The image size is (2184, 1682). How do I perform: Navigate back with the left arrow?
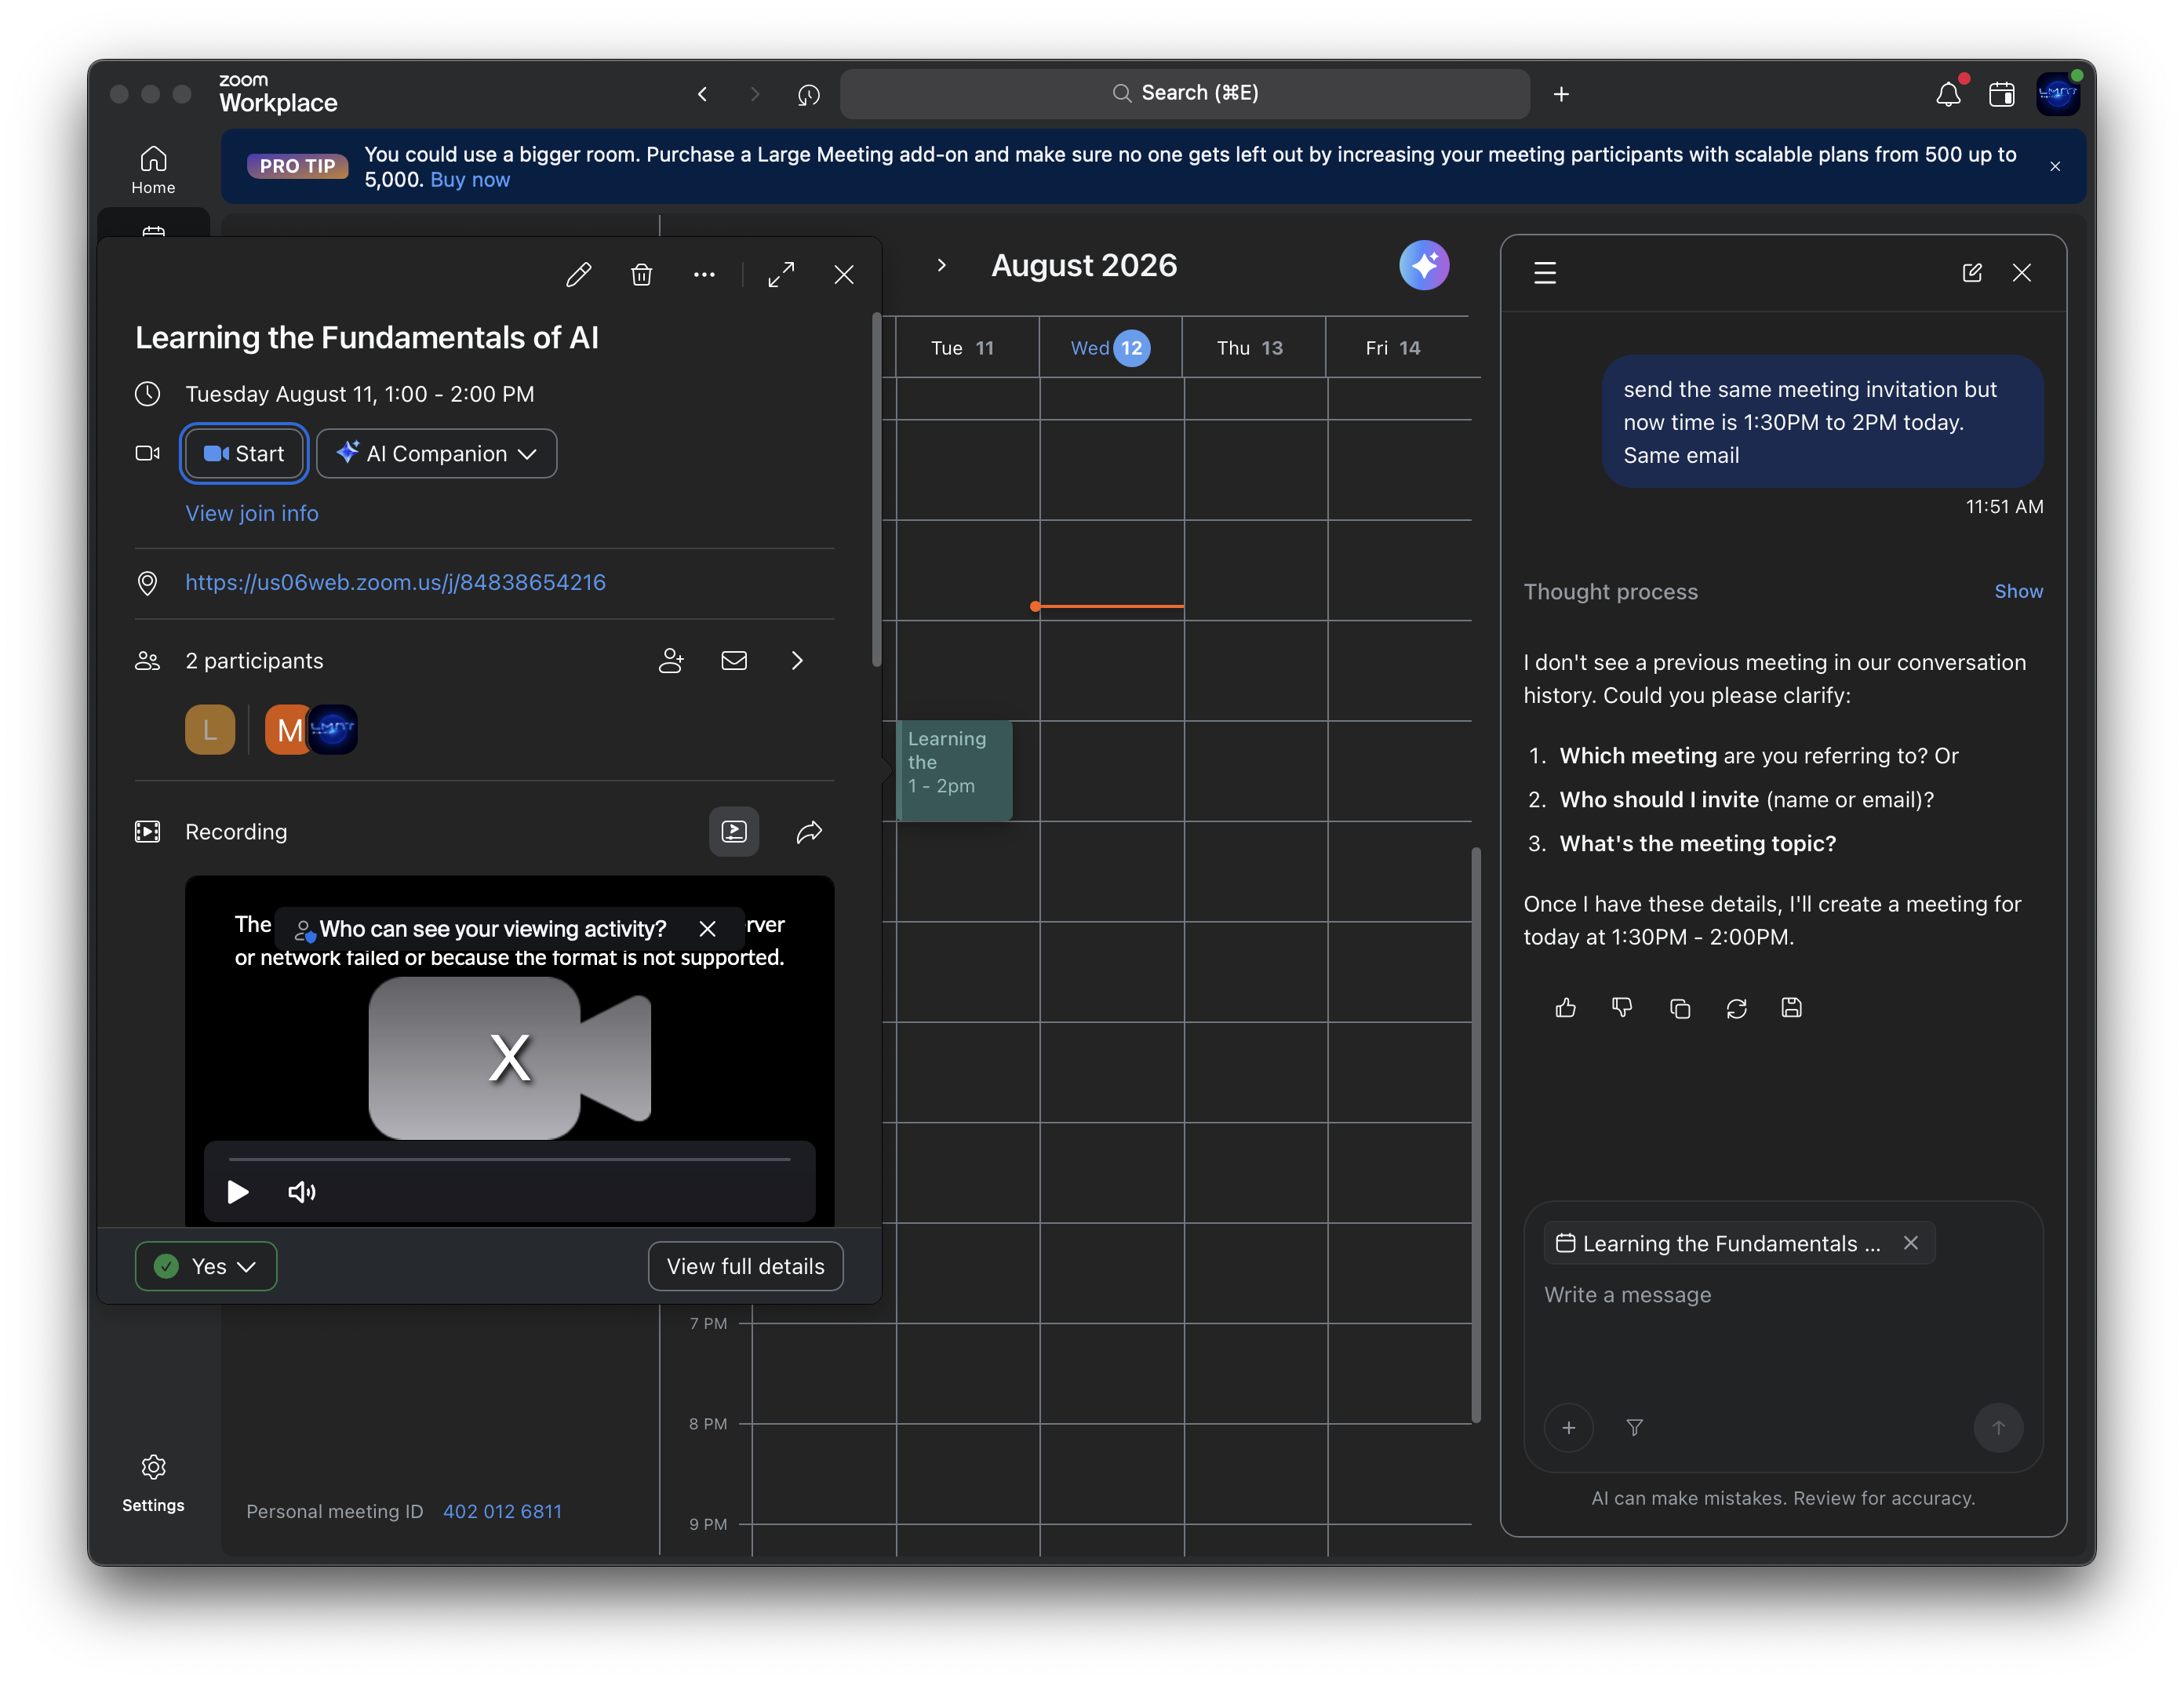703,94
